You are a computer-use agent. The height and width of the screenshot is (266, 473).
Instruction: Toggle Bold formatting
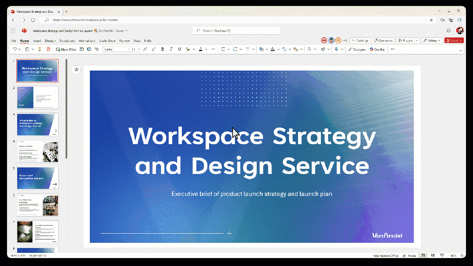(163, 50)
